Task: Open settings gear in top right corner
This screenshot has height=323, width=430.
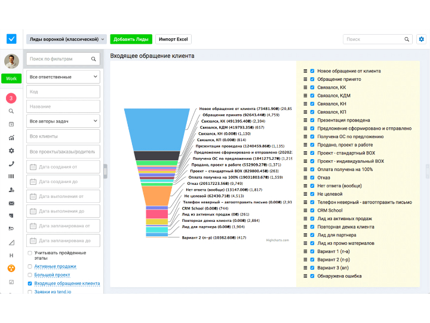Action: point(422,39)
